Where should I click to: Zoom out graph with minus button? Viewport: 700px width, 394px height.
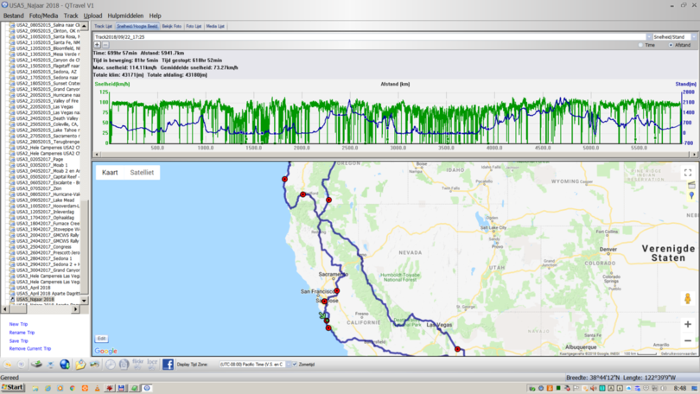(105, 45)
